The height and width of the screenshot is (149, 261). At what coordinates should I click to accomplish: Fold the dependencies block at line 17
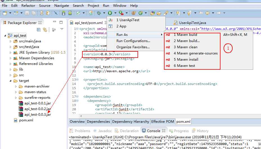click(77, 97)
